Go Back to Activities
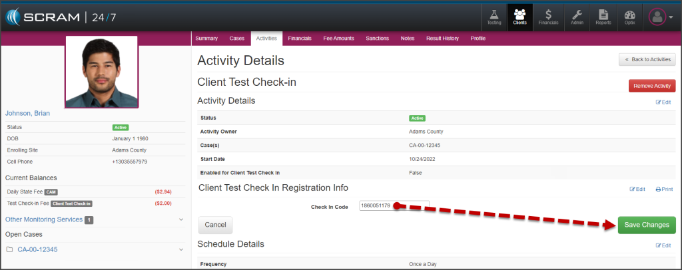Image resolution: width=682 pixels, height=270 pixels. pos(647,60)
